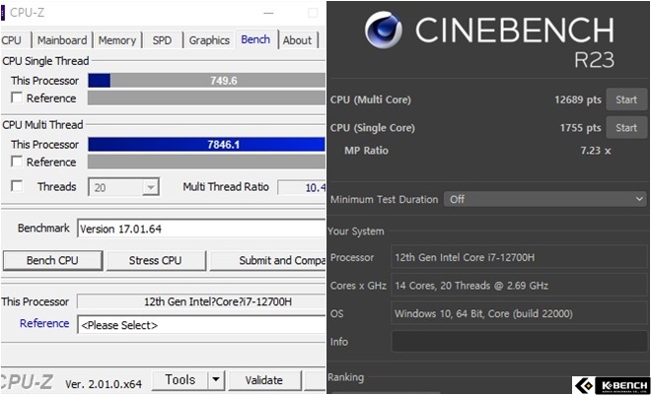This screenshot has height=395, width=651.
Task: Open the Reference processor <Please Select> dropdown
Action: [x=201, y=325]
